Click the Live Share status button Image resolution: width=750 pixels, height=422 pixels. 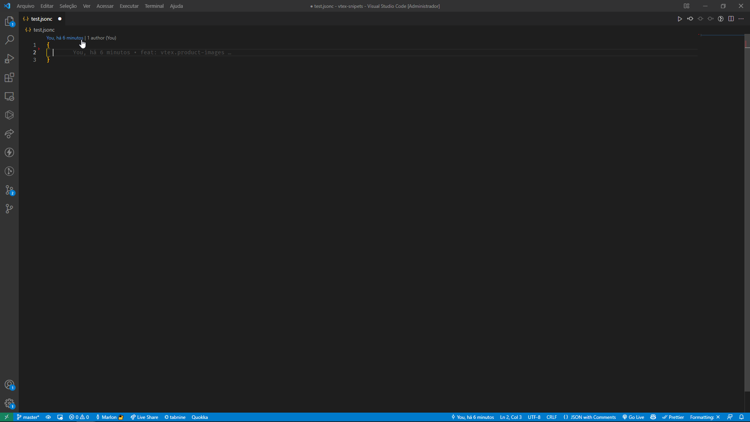tap(144, 417)
